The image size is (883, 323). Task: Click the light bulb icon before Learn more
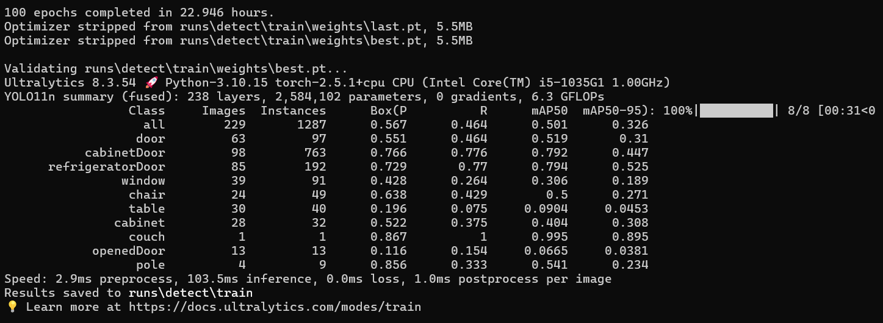[x=12, y=307]
